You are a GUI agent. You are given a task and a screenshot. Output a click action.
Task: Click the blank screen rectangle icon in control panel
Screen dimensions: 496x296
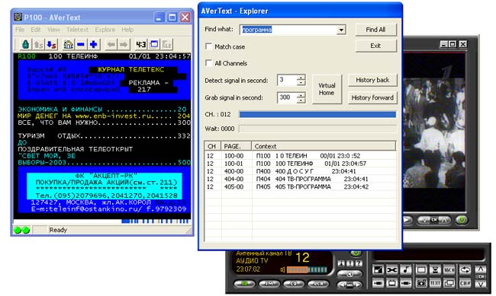click(421, 270)
